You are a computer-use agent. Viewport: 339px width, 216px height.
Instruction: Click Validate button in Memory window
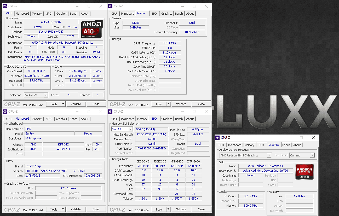(x=181, y=104)
